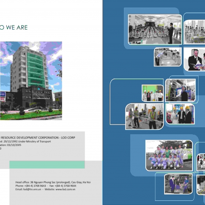Image resolution: width=205 pixels, height=205 pixels.
Task: Click the partially visible classroom photo at top right
Action: click(195, 32)
